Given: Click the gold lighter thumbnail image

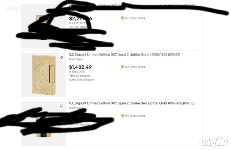Looking at the screenshot, I should coord(43,75).
